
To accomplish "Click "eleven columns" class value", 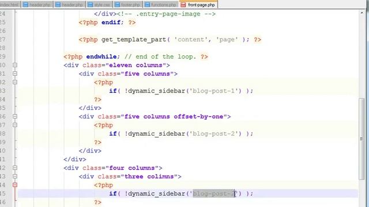I will pyautogui.click(x=136, y=65).
